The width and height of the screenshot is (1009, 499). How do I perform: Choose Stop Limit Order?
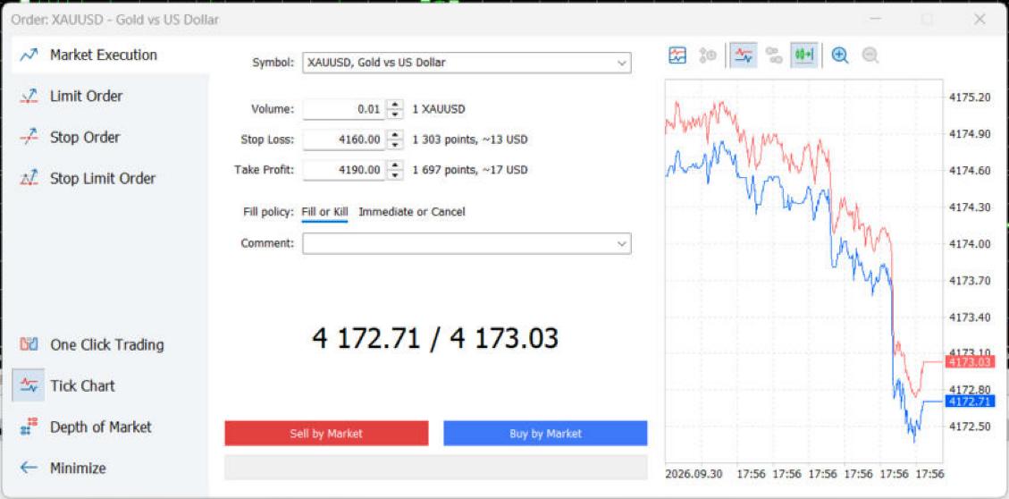click(x=88, y=178)
